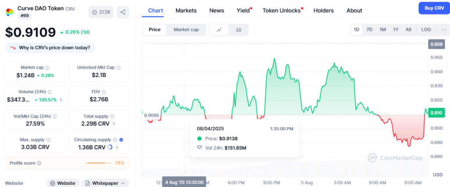This screenshot has width=450, height=187.
Task: Click info icon beside Profile score
Action: (39, 163)
